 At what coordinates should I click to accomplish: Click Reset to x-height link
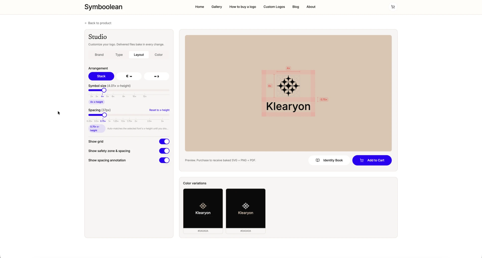coord(159,110)
